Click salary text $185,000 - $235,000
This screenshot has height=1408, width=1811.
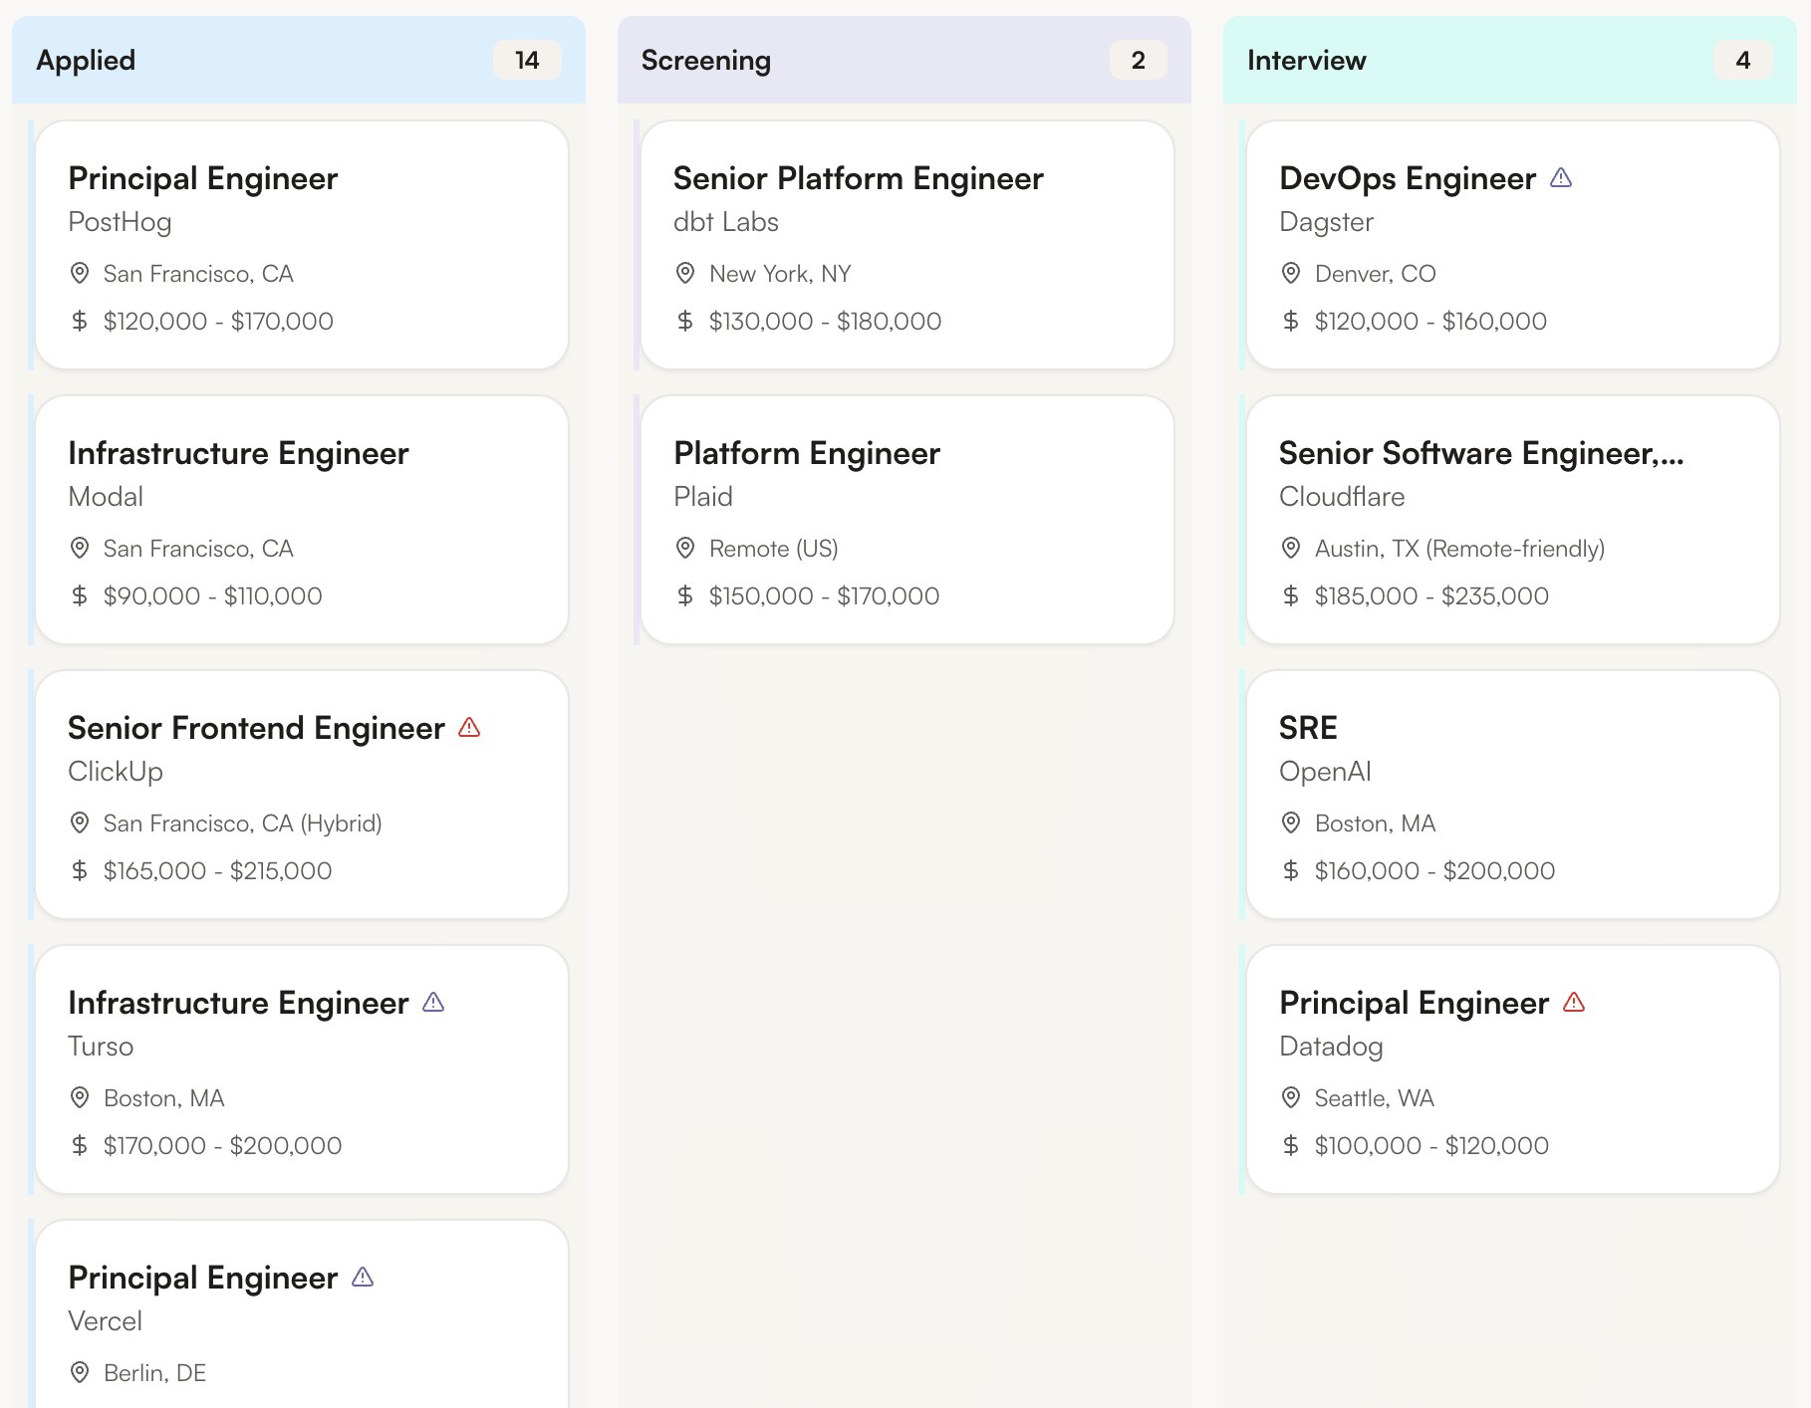point(1431,595)
